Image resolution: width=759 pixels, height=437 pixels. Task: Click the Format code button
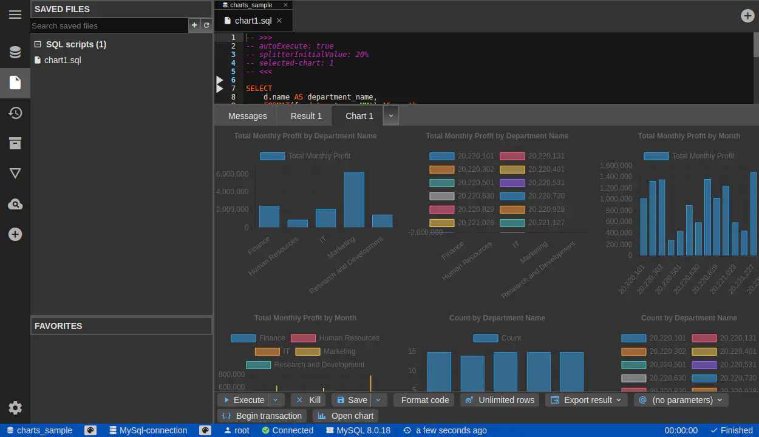click(x=424, y=400)
